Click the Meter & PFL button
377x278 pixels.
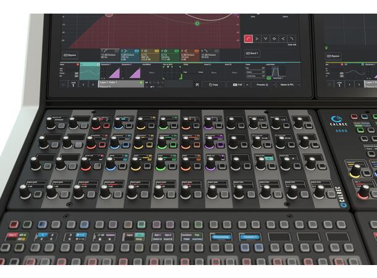pos(287,85)
